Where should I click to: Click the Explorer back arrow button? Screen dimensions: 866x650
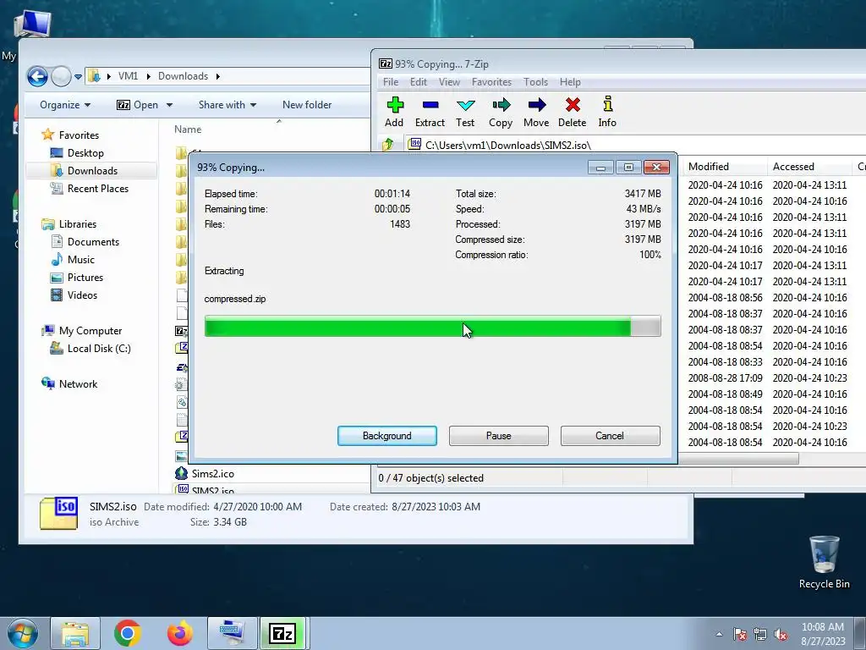pyautogui.click(x=37, y=76)
